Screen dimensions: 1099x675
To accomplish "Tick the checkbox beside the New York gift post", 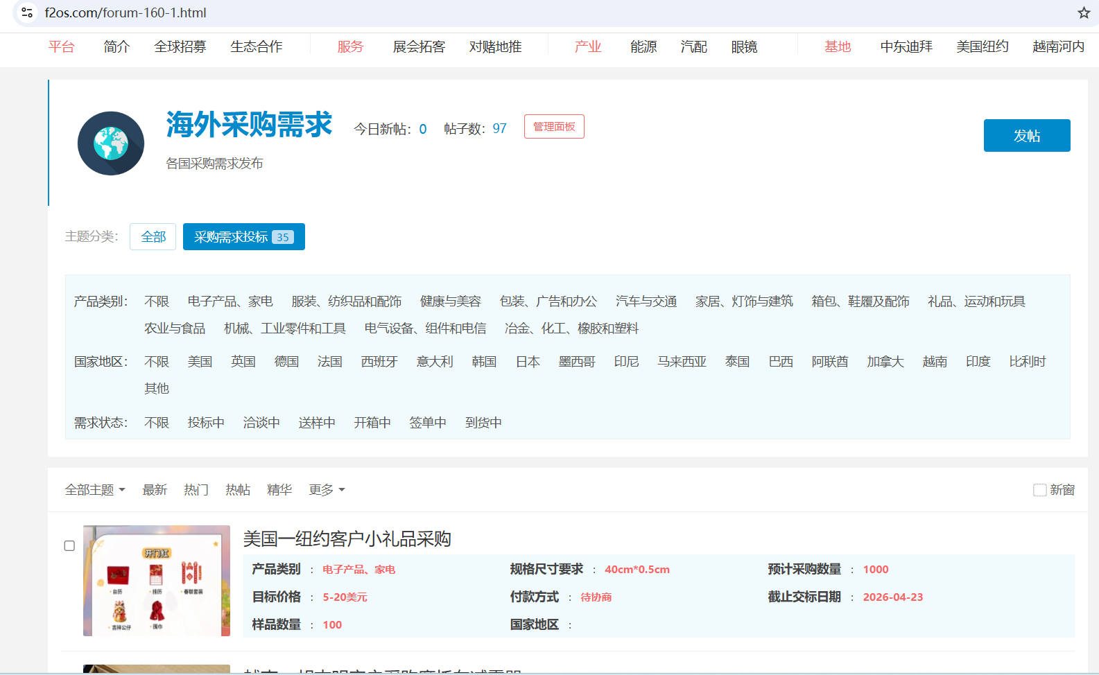I will (x=69, y=546).
